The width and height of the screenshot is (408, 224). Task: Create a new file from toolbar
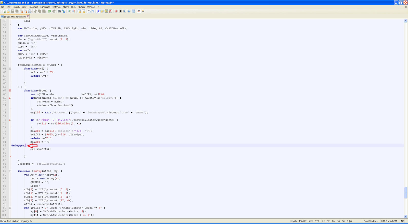coord(4,11)
